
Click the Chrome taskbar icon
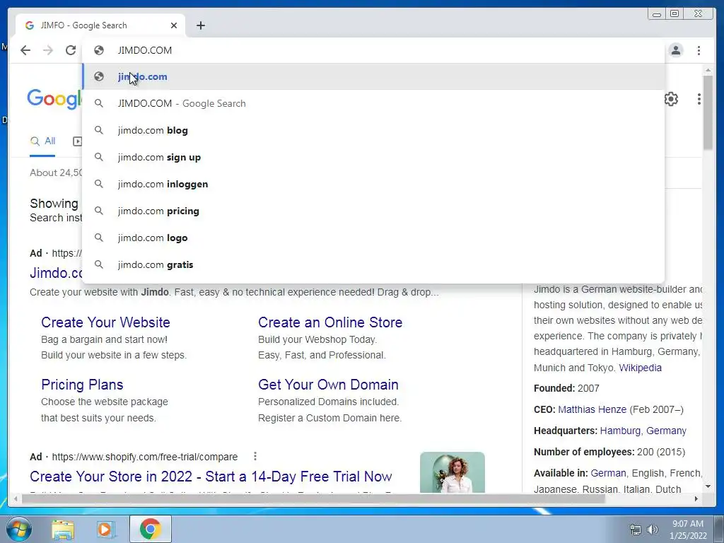click(150, 529)
